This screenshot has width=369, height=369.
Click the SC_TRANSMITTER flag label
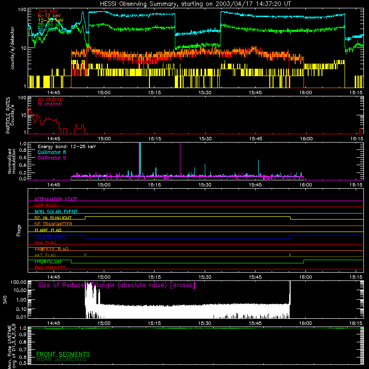tap(53, 224)
